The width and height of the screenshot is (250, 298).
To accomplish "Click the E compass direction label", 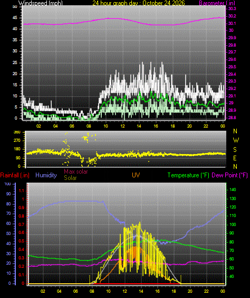I will click(x=235, y=158).
